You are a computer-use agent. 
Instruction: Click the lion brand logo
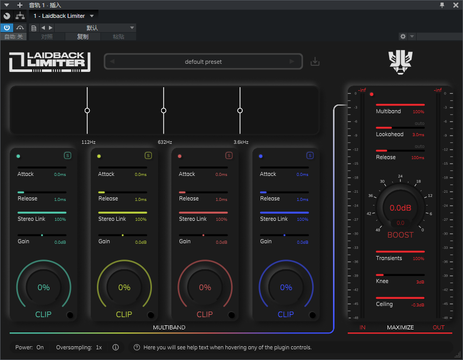click(x=400, y=62)
